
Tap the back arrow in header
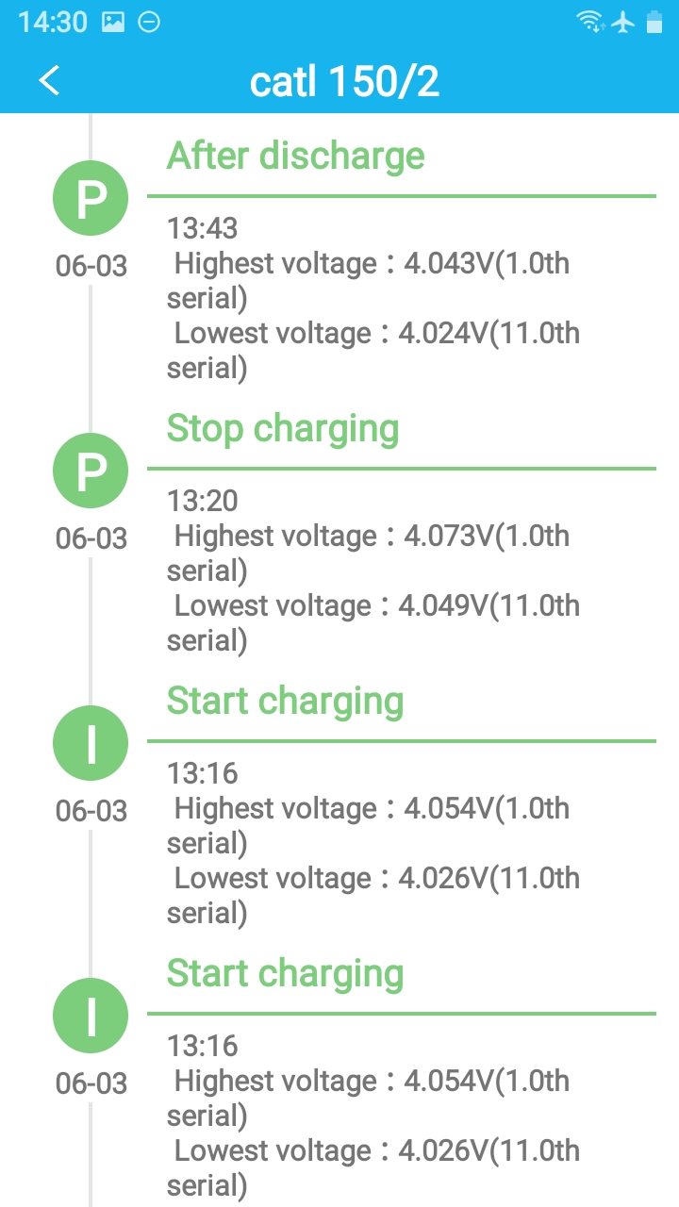[49, 81]
